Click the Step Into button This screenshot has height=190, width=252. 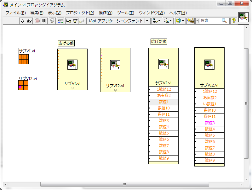pos(69,21)
